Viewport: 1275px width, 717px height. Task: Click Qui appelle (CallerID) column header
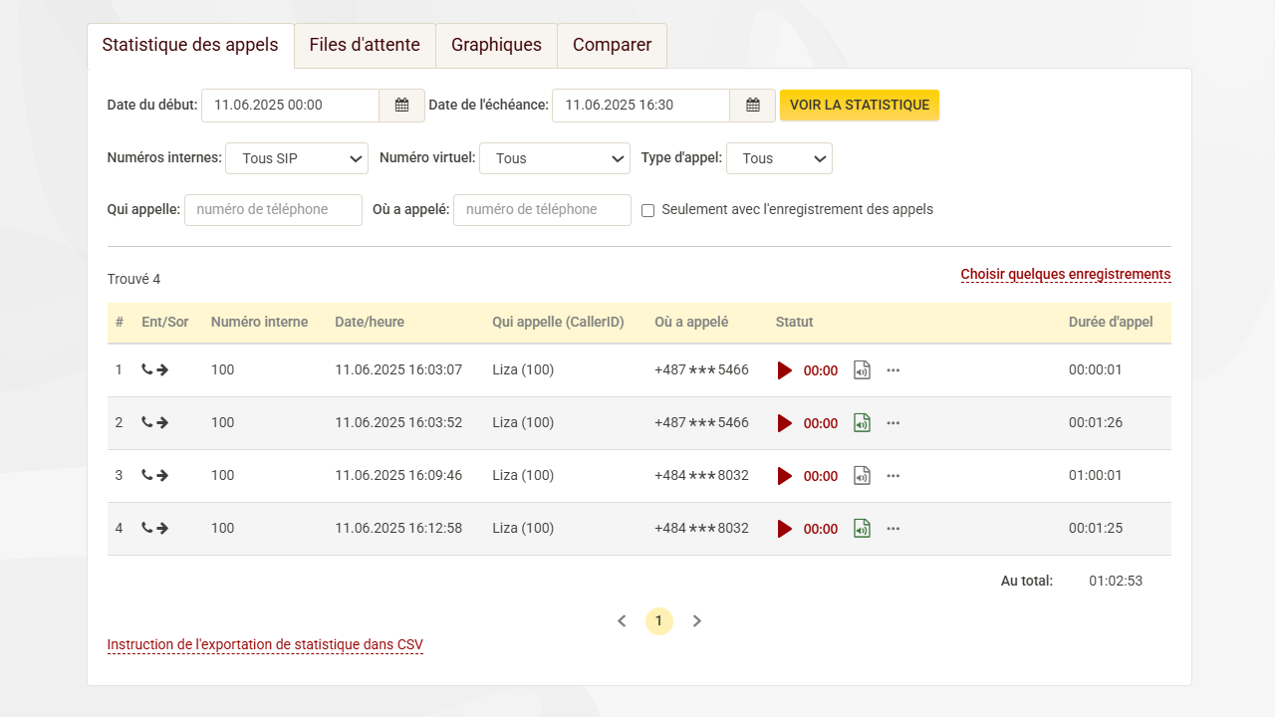pyautogui.click(x=558, y=322)
